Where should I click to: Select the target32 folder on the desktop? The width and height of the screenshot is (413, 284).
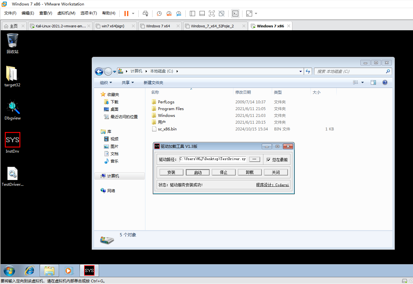13,76
